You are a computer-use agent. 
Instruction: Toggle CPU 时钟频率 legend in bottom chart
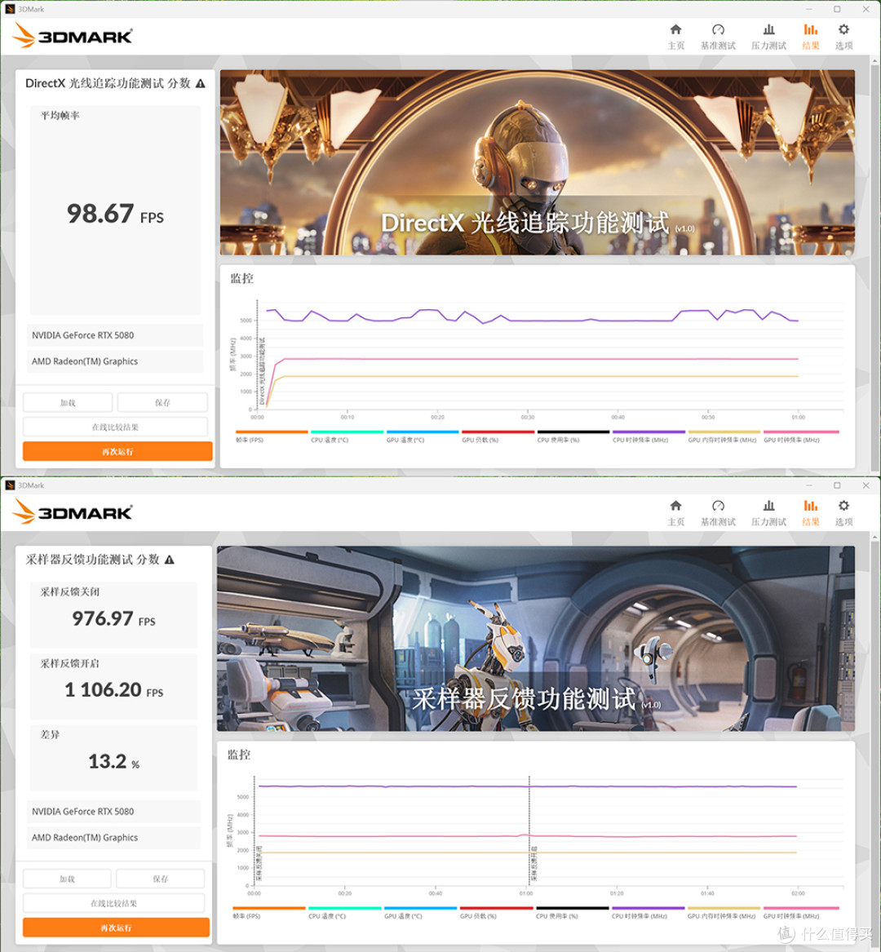coord(647,913)
